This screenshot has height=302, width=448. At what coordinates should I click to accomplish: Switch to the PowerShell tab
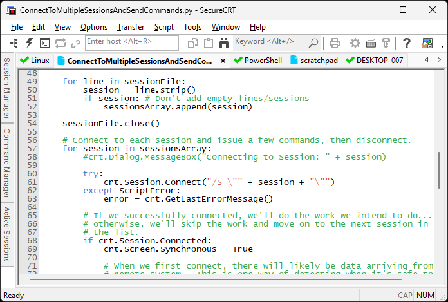point(257,61)
